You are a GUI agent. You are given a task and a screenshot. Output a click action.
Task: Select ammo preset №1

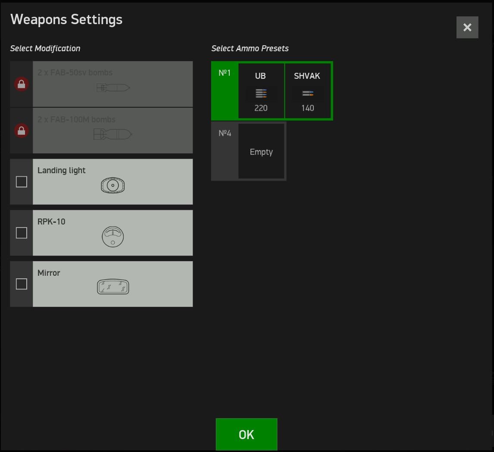click(x=225, y=73)
